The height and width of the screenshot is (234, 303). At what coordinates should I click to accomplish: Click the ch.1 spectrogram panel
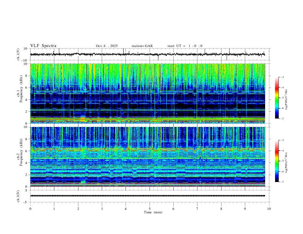pyautogui.click(x=147, y=93)
